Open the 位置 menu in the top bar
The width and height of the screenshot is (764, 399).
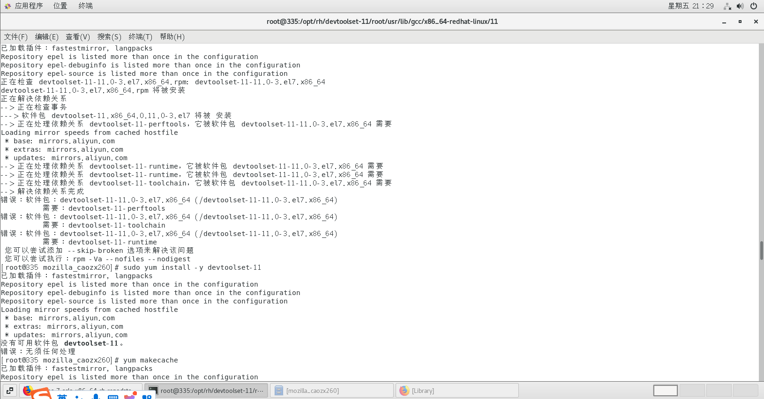pyautogui.click(x=60, y=6)
